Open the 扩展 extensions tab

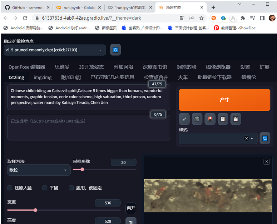pyautogui.click(x=264, y=67)
